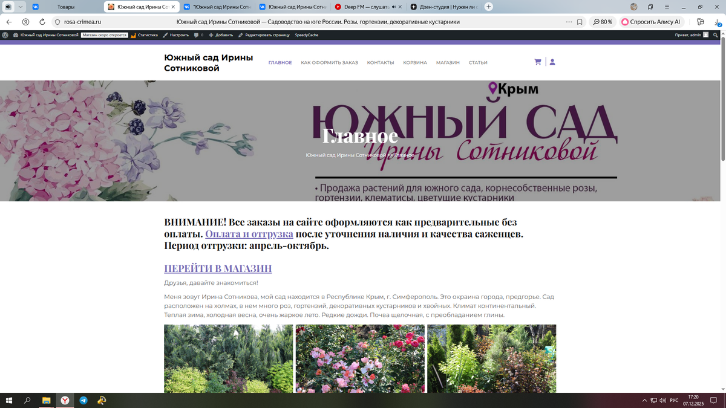This screenshot has height=408, width=726.
Task: Open the КОНТАКТЫ menu item
Action: pyautogui.click(x=381, y=62)
